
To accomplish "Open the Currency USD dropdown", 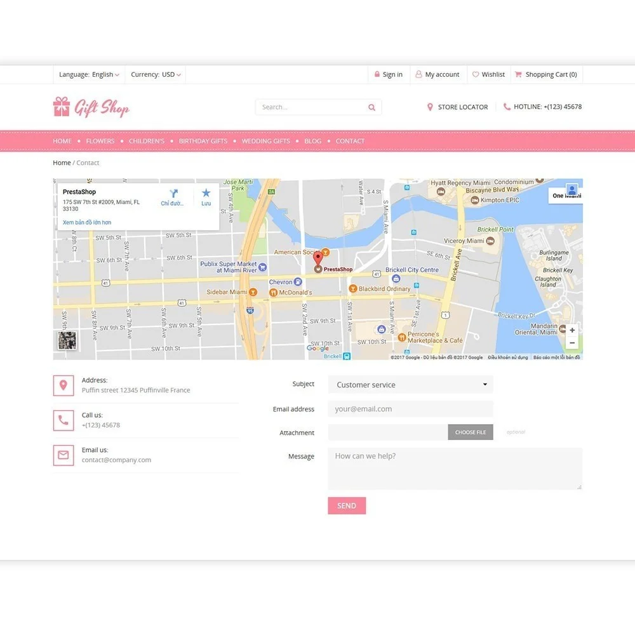I will click(x=156, y=74).
